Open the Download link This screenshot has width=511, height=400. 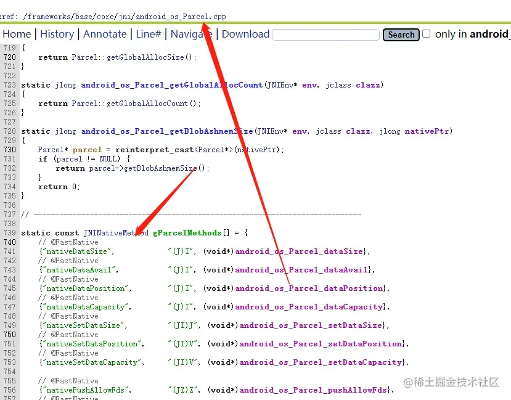point(245,34)
